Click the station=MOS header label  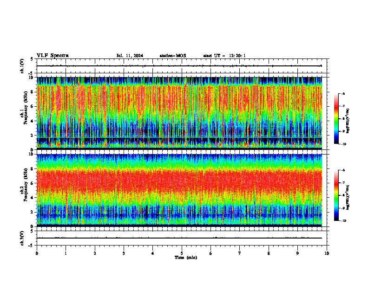point(173,56)
